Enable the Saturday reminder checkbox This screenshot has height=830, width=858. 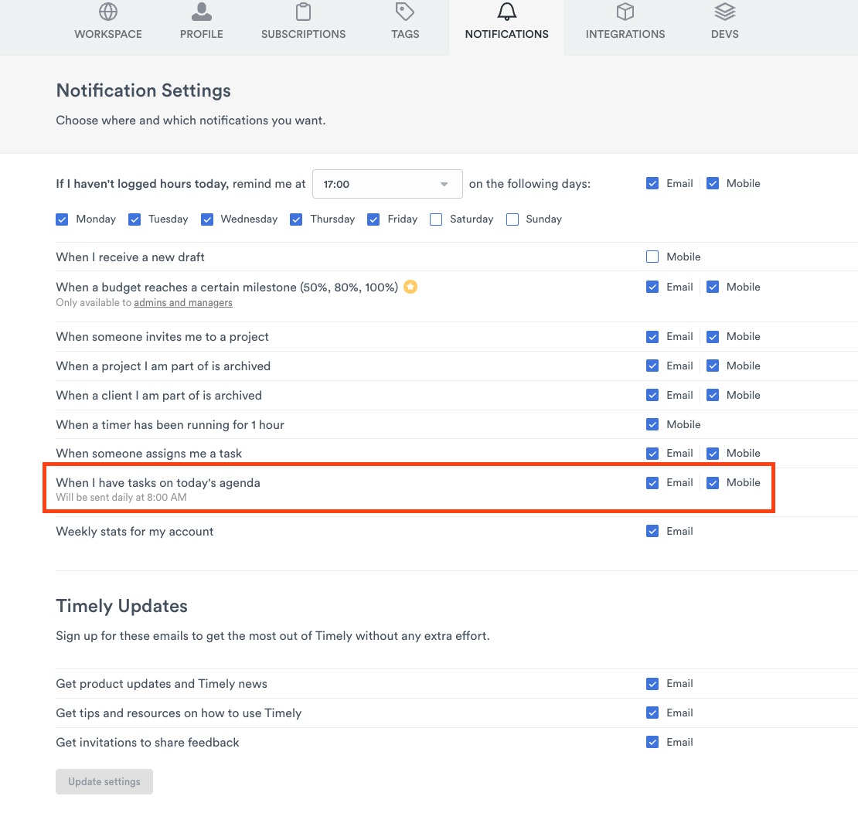coord(436,219)
